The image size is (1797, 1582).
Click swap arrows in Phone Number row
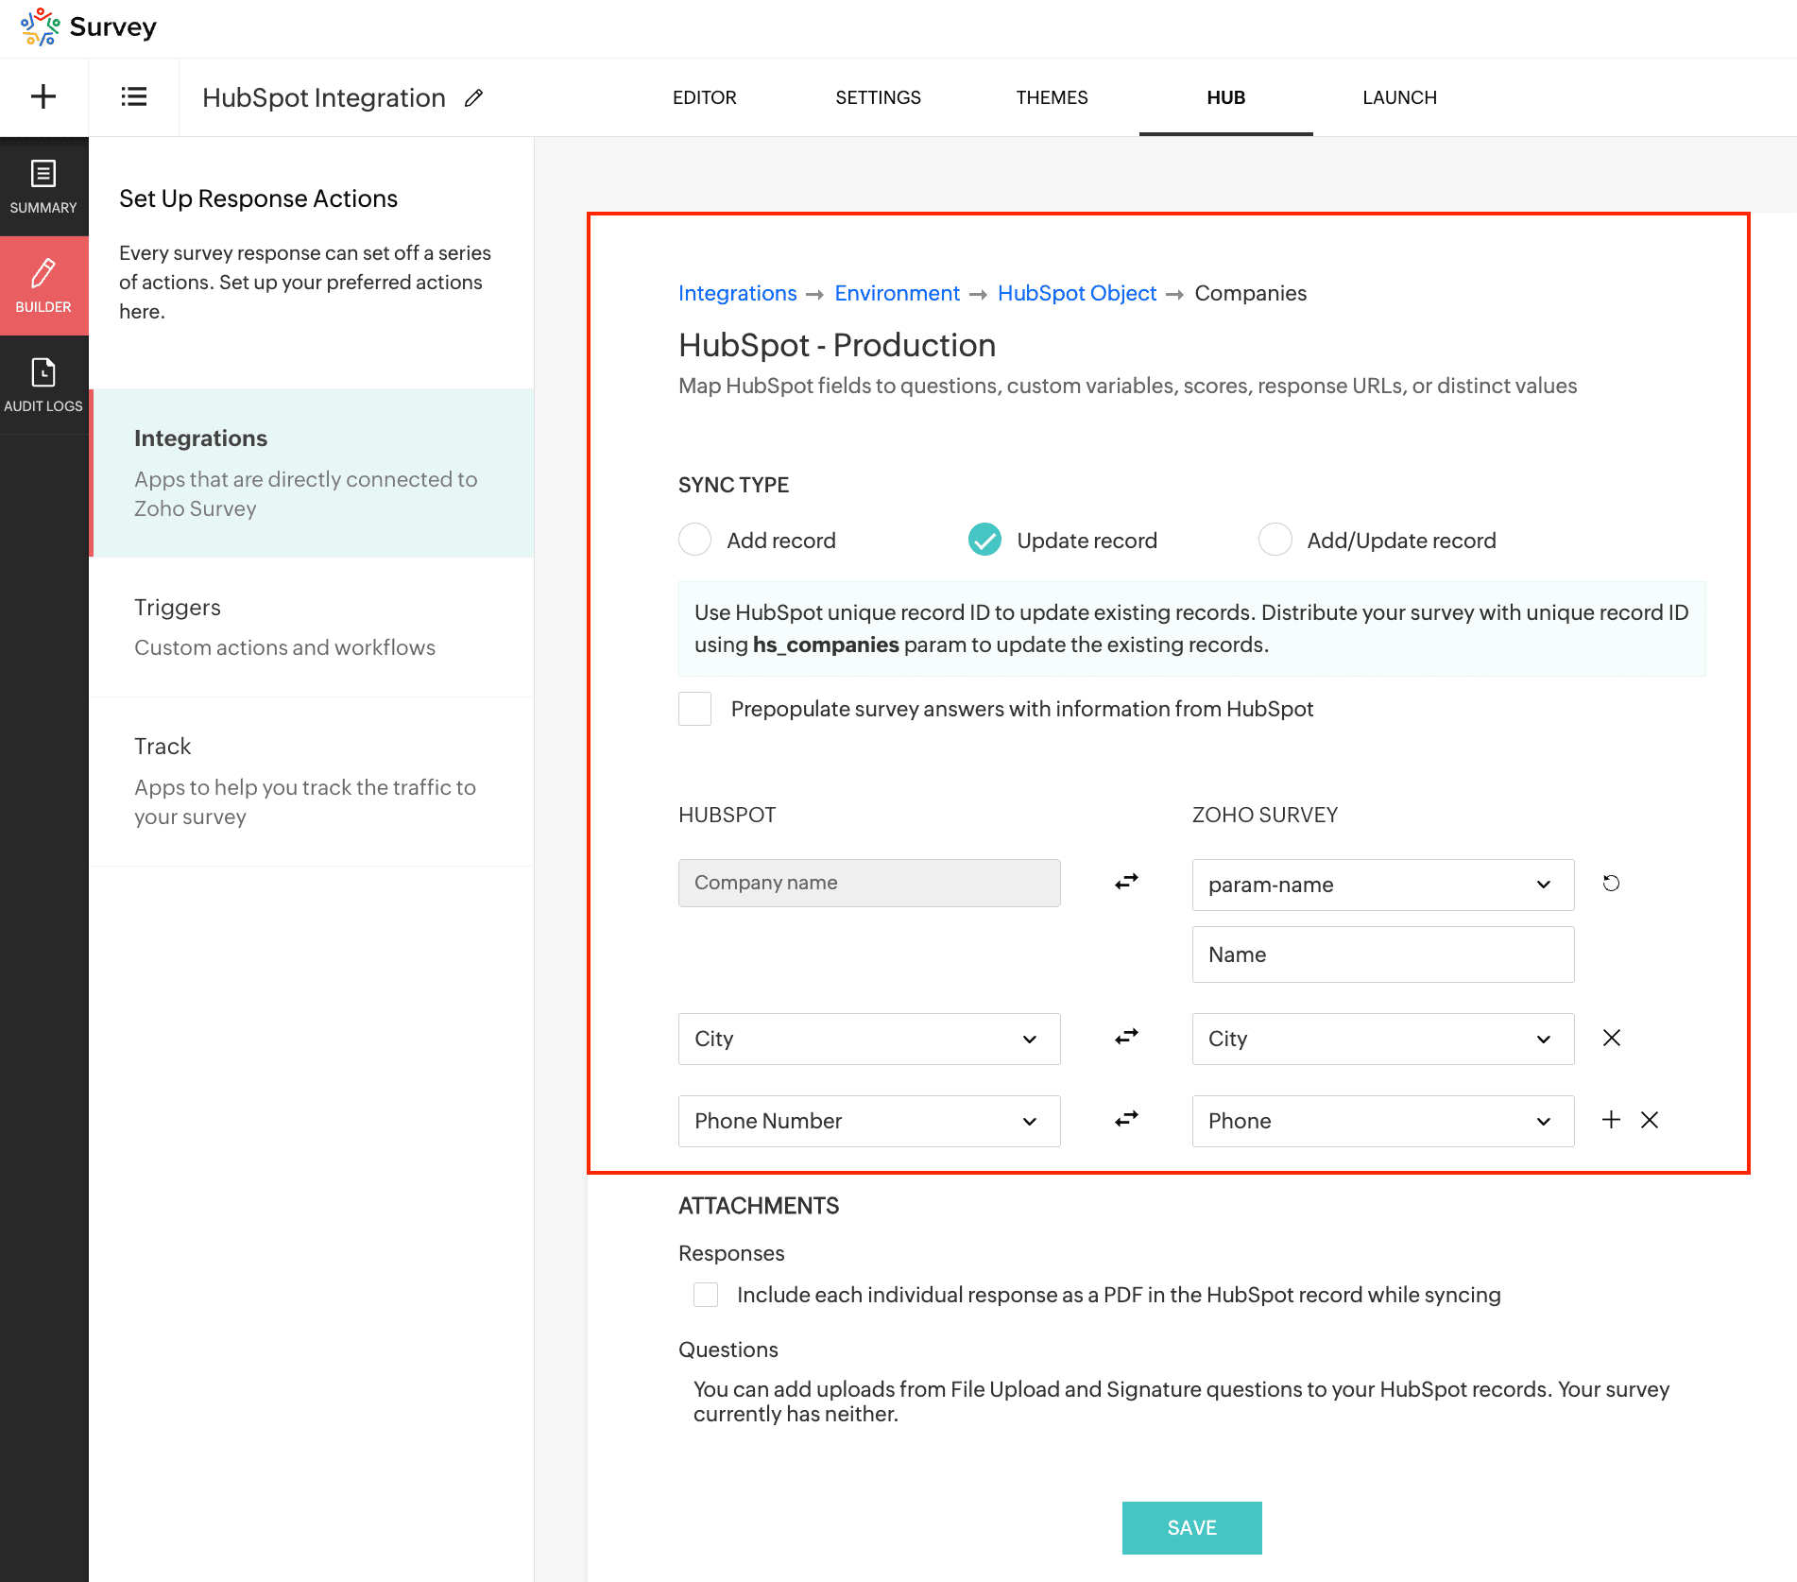click(1126, 1119)
